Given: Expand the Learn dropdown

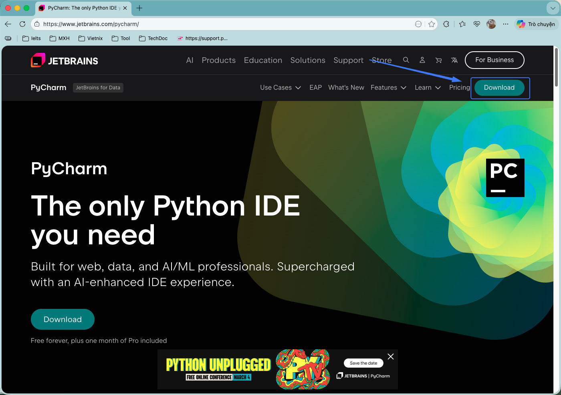Looking at the screenshot, I should point(428,88).
